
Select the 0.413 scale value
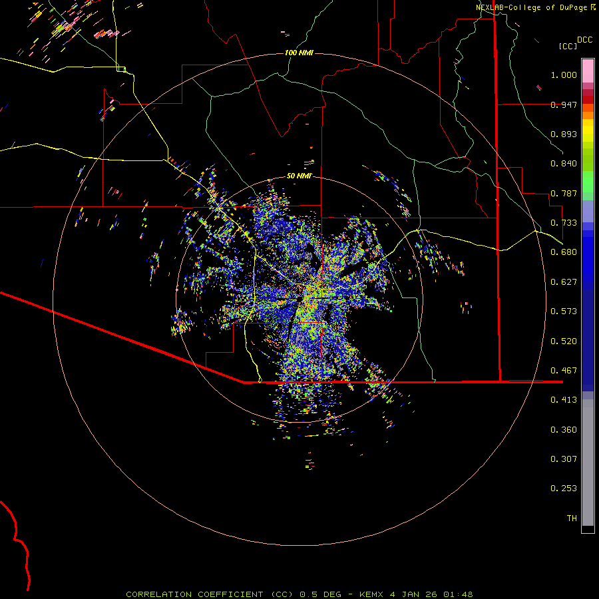click(x=564, y=400)
